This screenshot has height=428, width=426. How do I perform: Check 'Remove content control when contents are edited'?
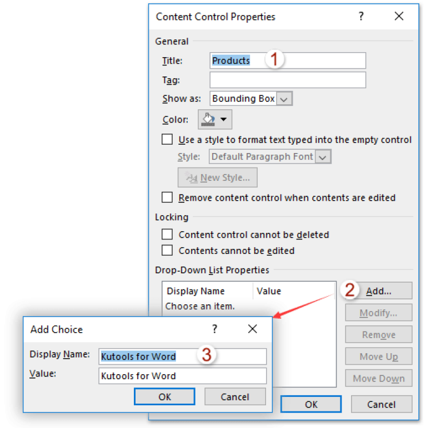click(167, 197)
